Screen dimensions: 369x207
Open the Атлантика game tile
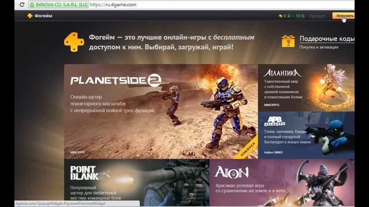306,87
